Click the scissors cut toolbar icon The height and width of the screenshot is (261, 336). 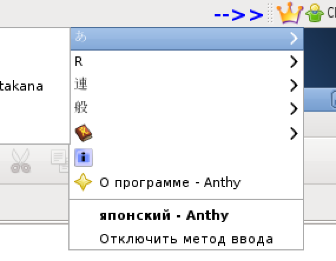coord(21,160)
